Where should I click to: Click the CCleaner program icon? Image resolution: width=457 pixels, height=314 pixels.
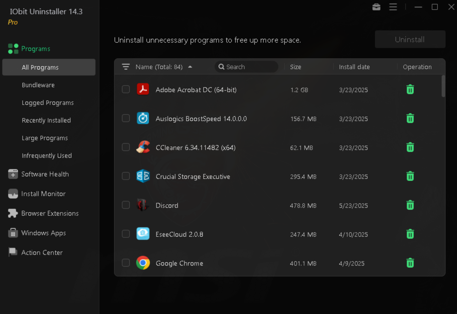click(143, 147)
